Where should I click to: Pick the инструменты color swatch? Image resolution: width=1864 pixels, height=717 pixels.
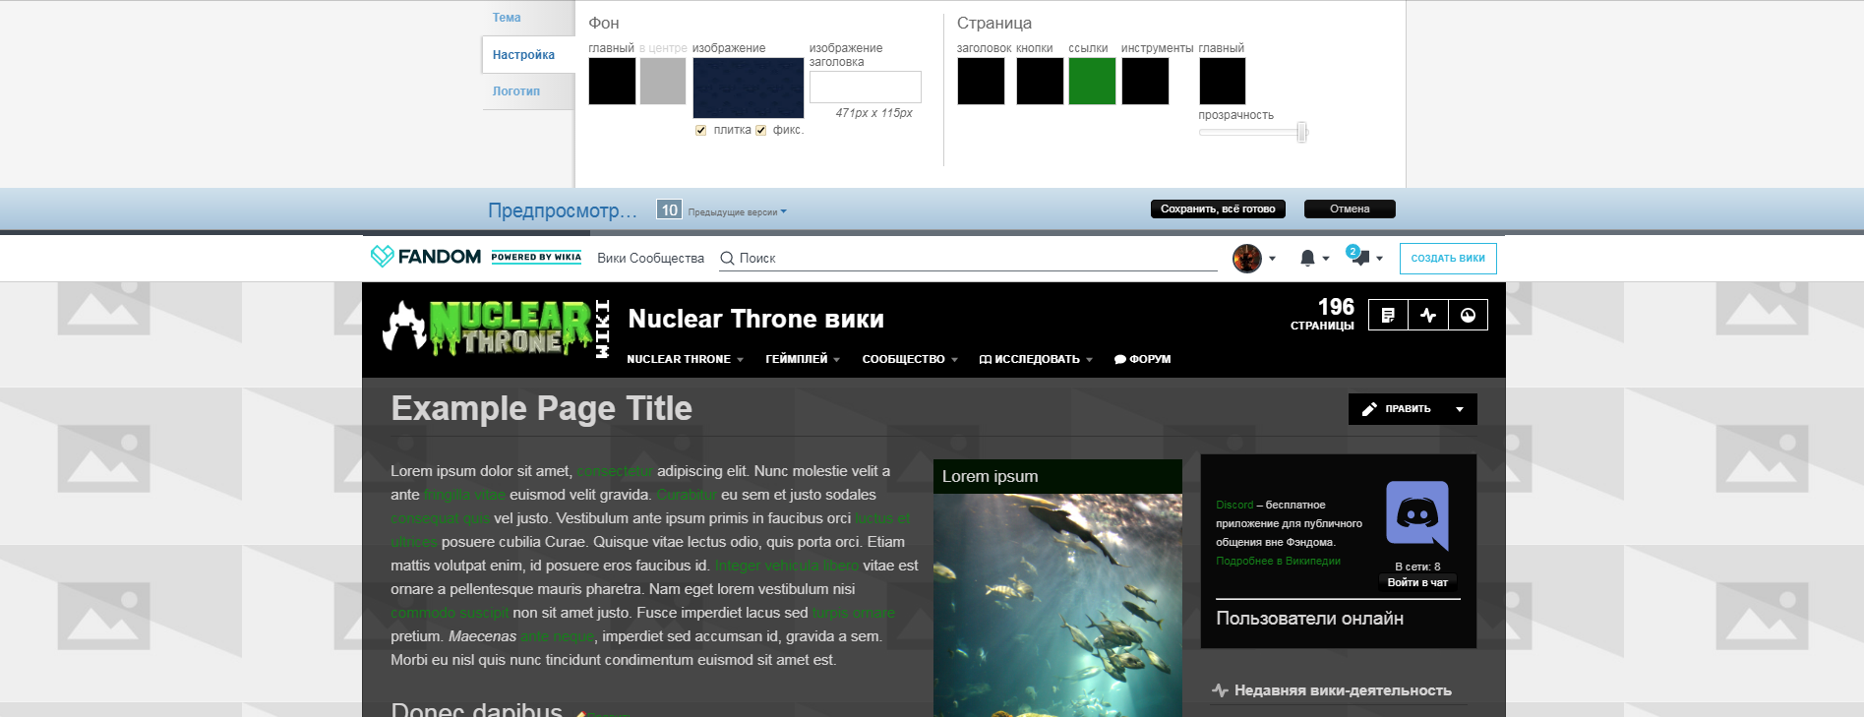1145,81
